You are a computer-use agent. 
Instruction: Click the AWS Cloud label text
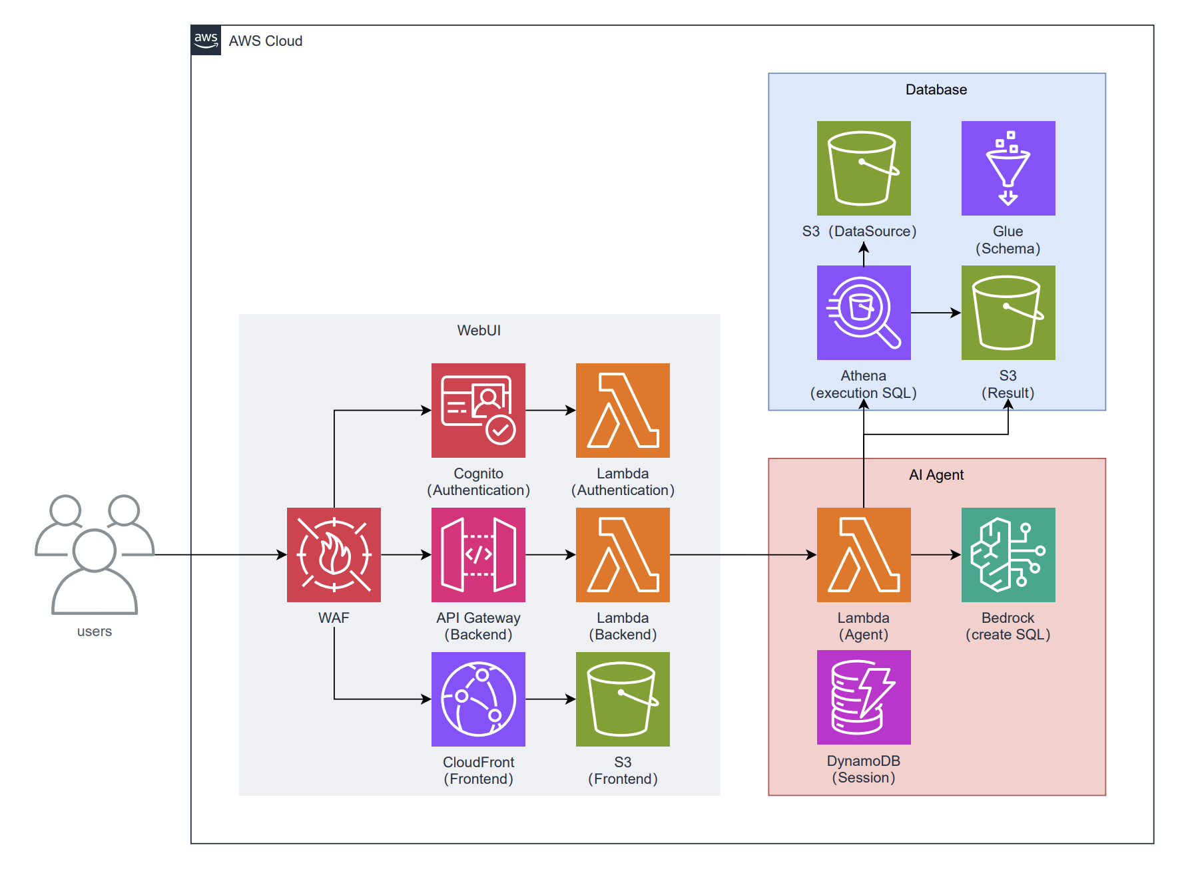265,41
